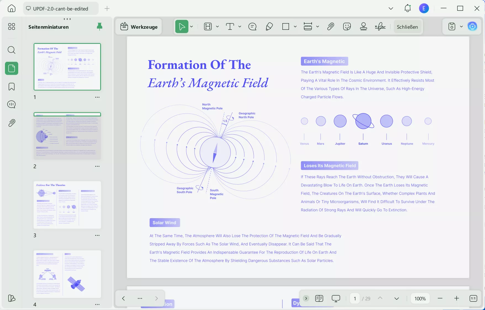
Task: Add a new tab
Action: [107, 9]
